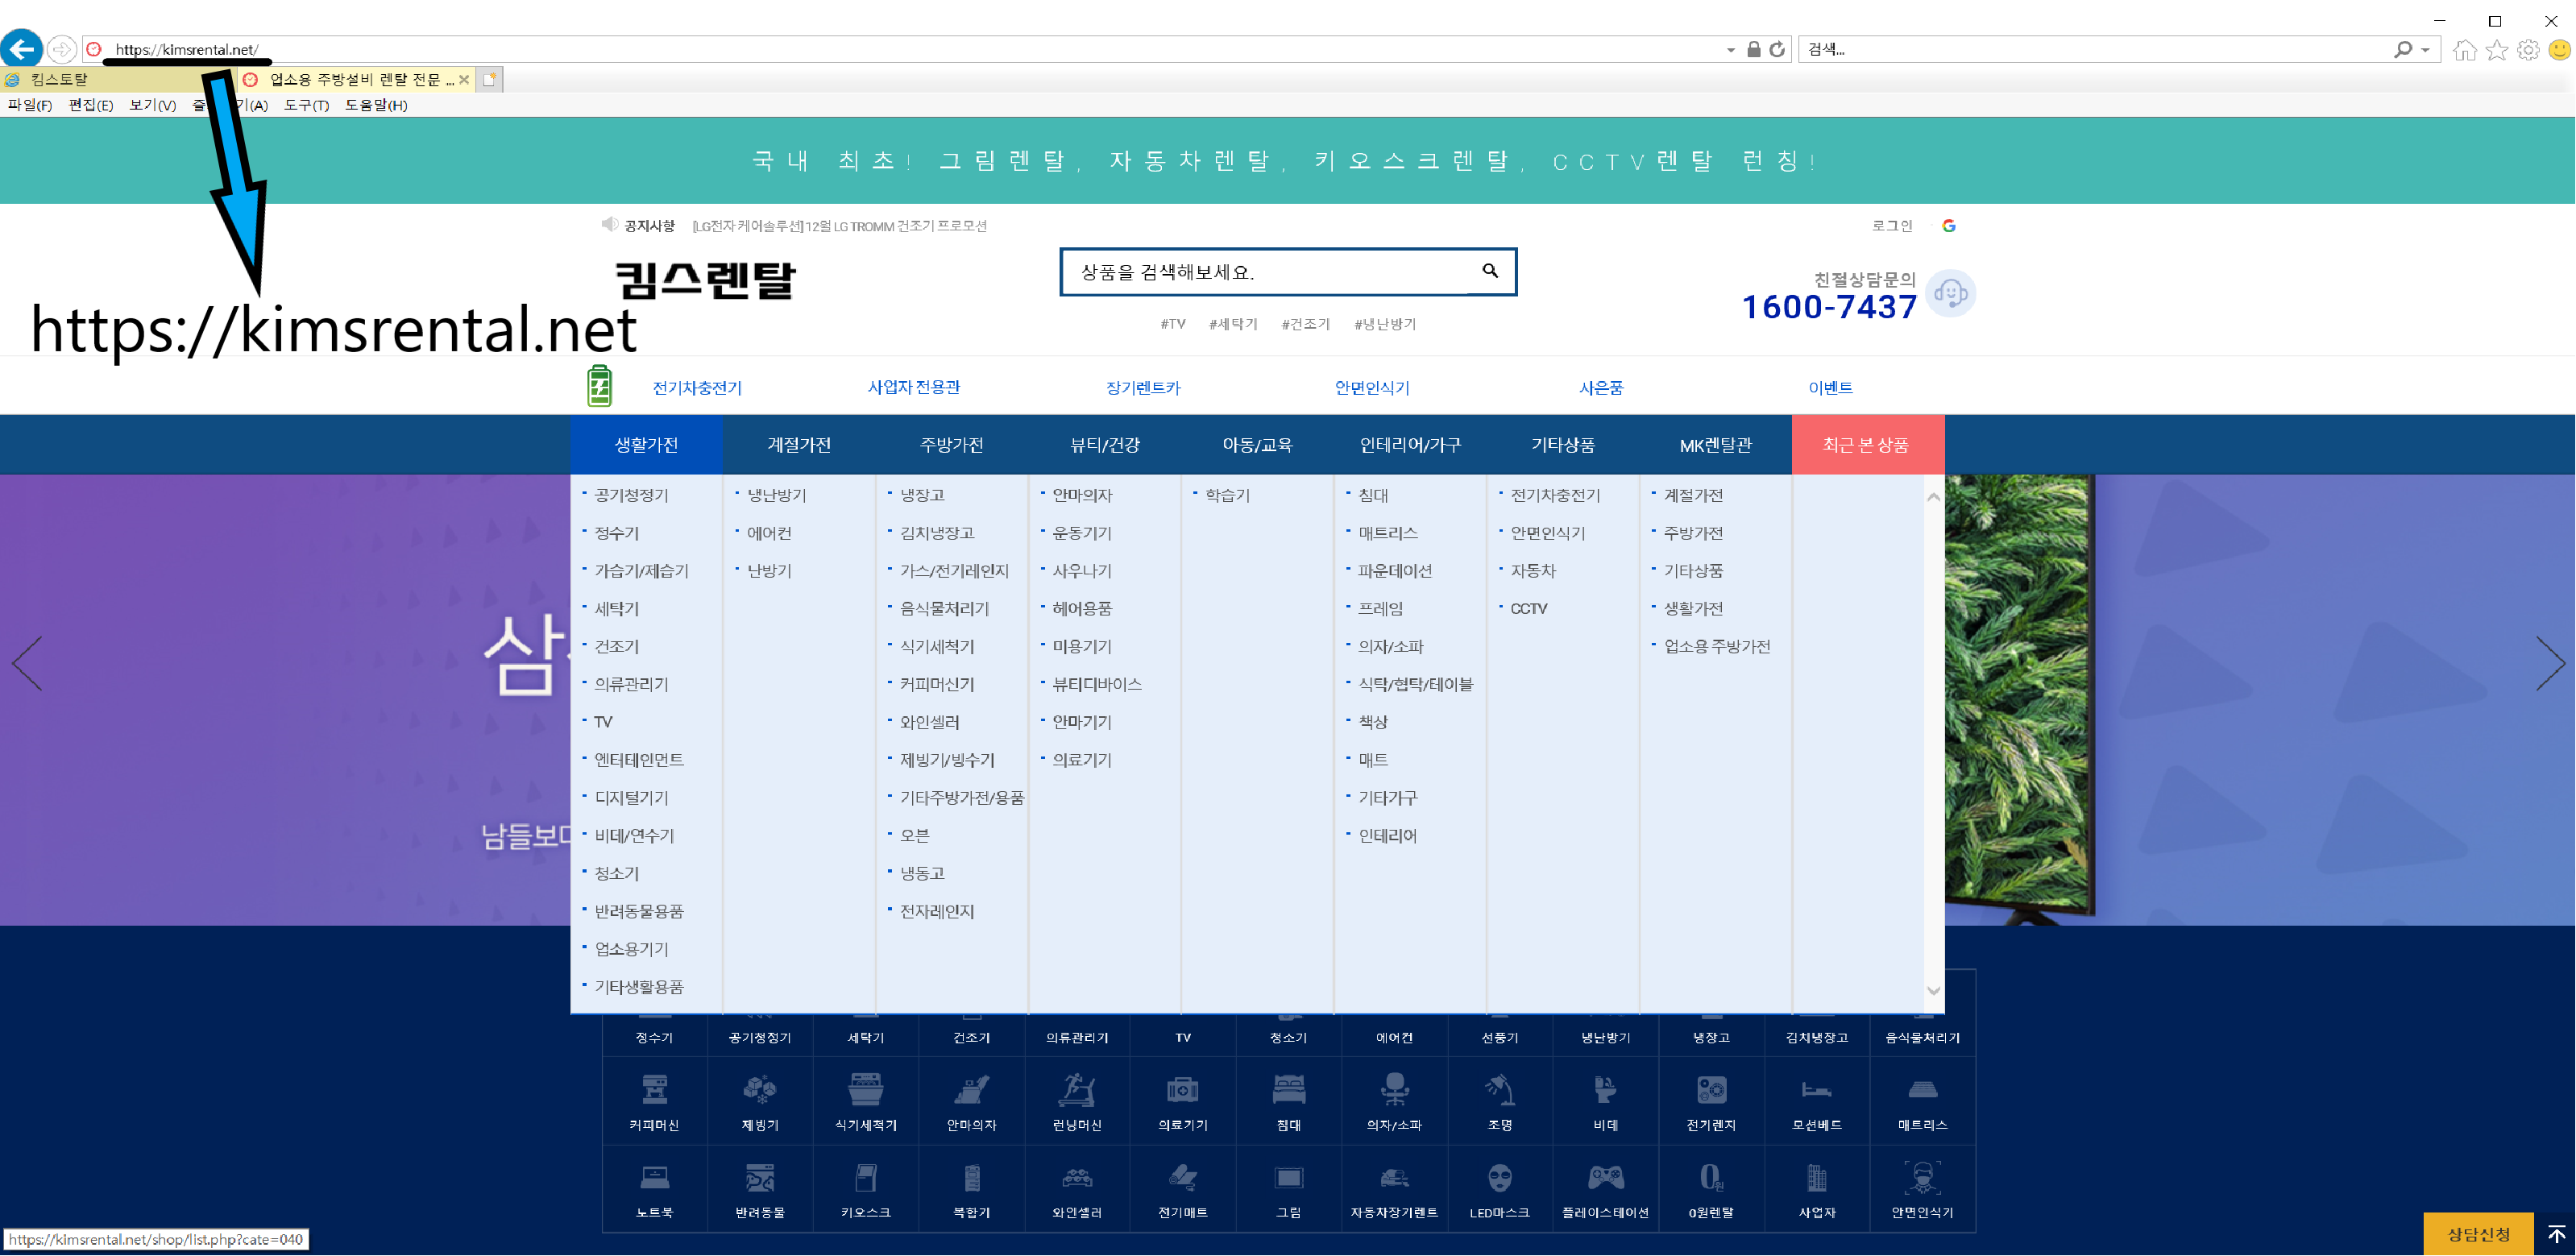
Task: Click the browser address bar URL
Action: click(186, 49)
